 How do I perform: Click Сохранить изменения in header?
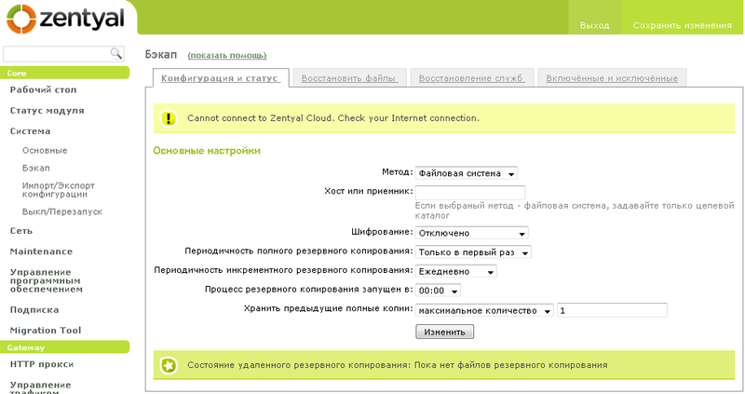(683, 26)
